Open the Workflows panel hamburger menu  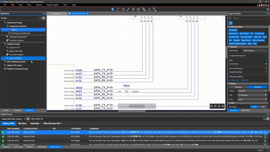pos(44,18)
